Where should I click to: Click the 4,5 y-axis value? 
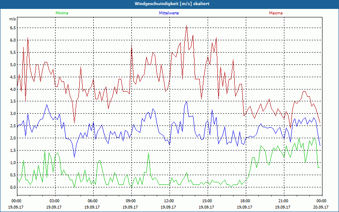coord(13,77)
